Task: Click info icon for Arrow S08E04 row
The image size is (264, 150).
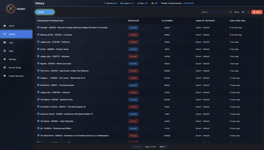Action: tap(38, 49)
